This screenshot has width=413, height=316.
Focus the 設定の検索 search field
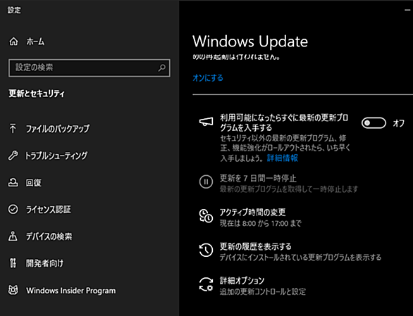90,68
